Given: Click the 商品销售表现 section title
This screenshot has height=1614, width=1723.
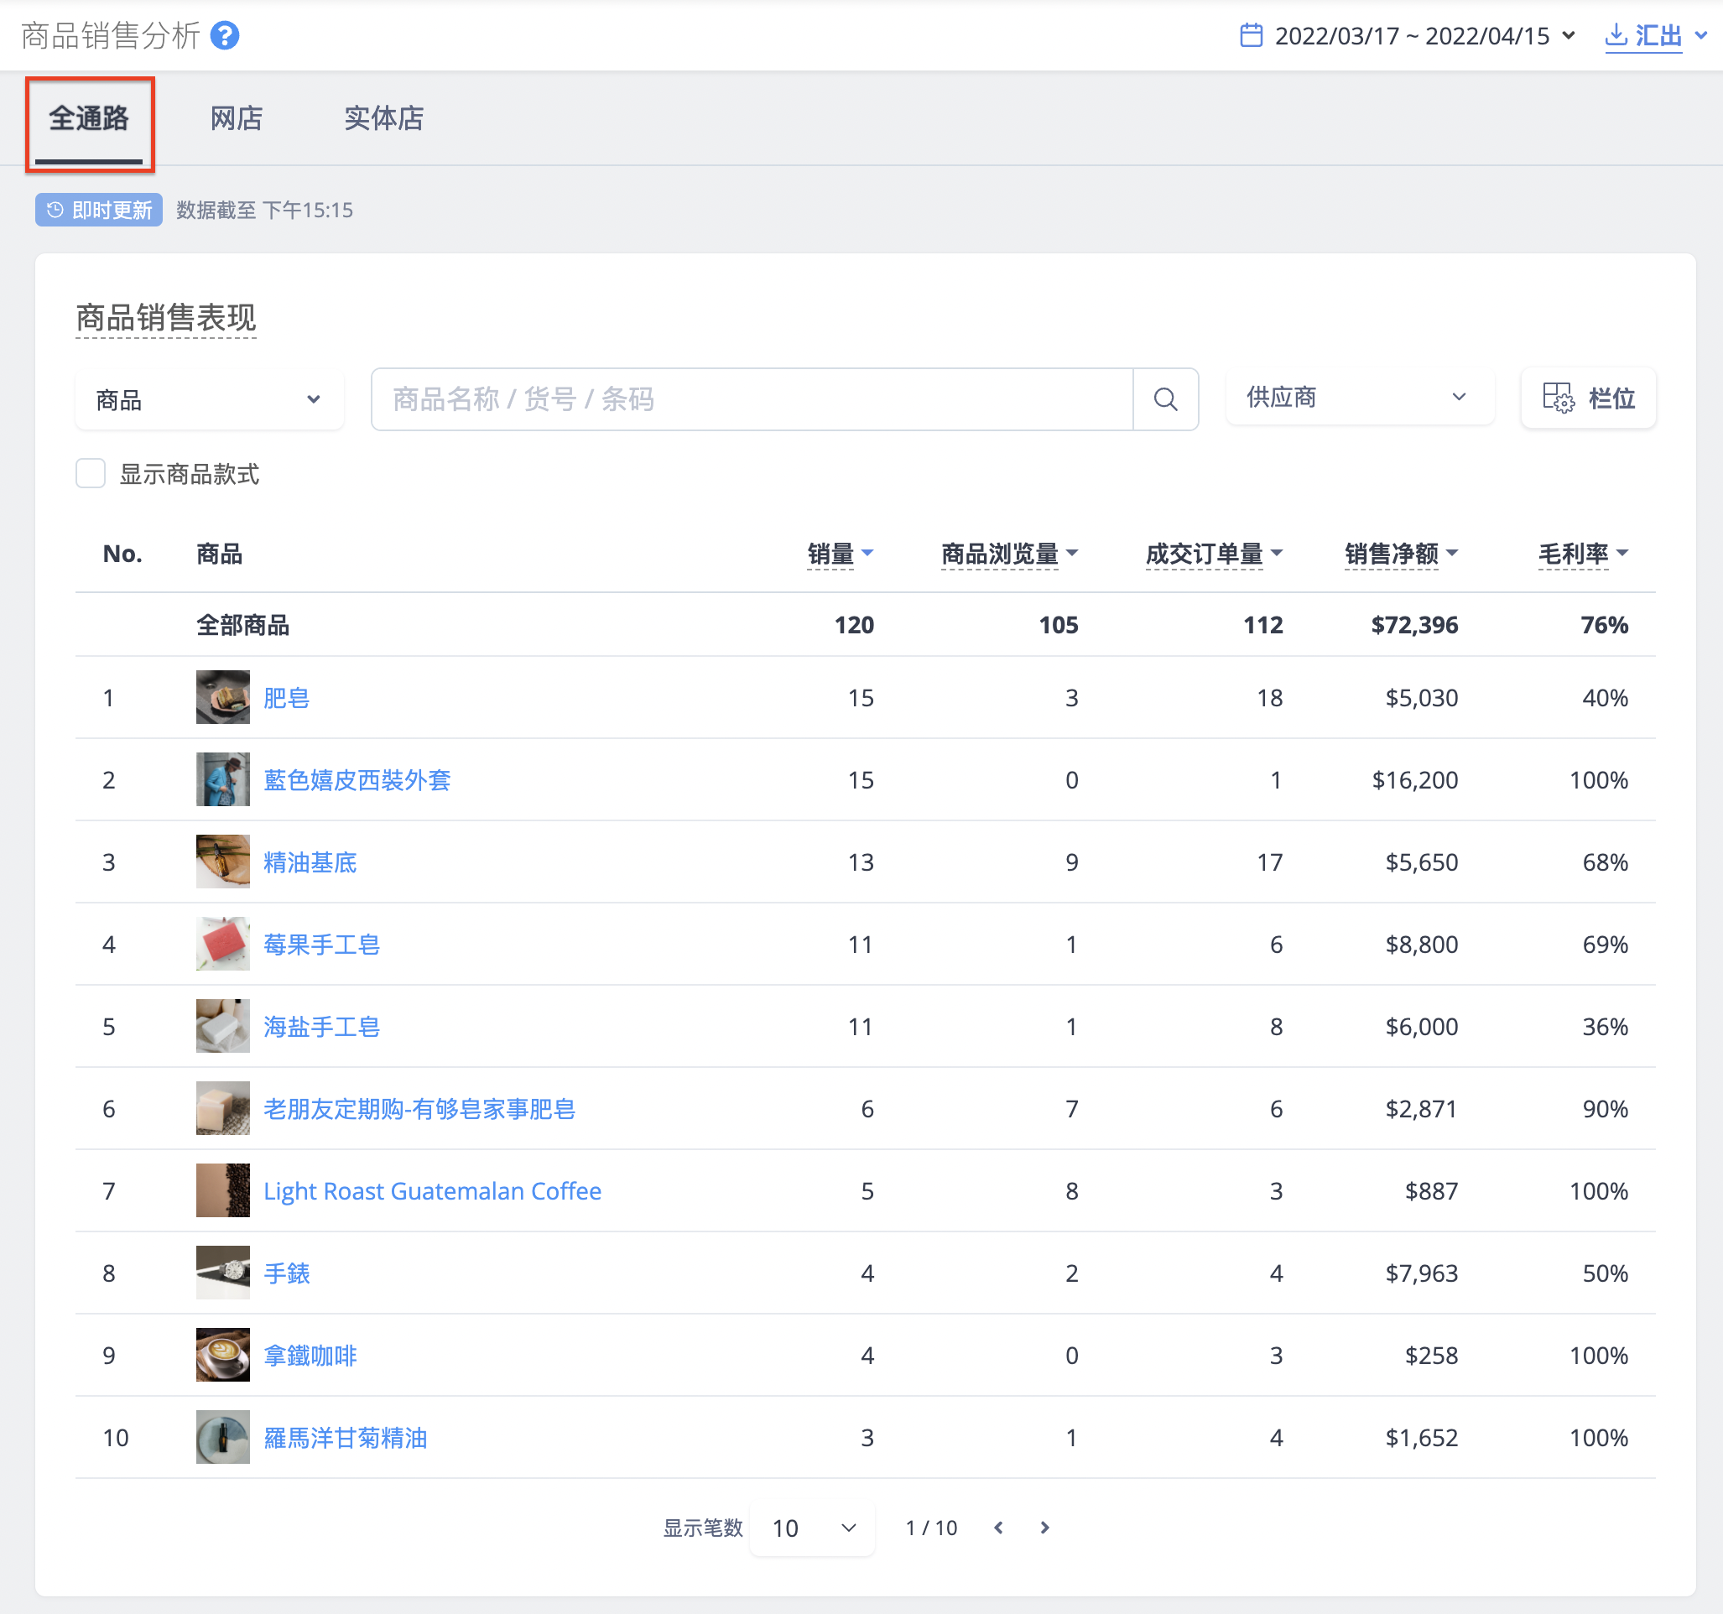Looking at the screenshot, I should 165,318.
